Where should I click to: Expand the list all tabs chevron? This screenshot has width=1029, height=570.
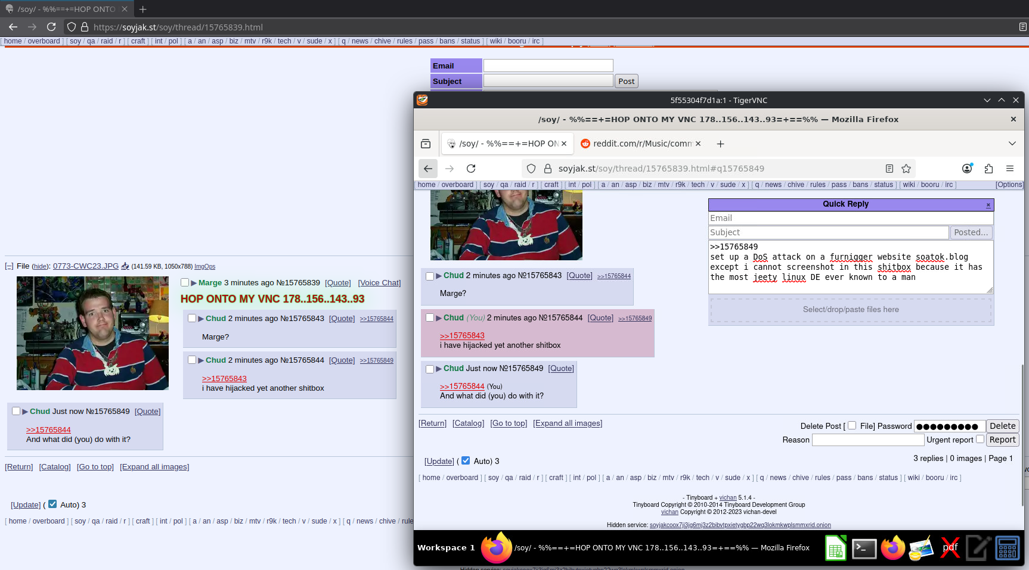1012,144
